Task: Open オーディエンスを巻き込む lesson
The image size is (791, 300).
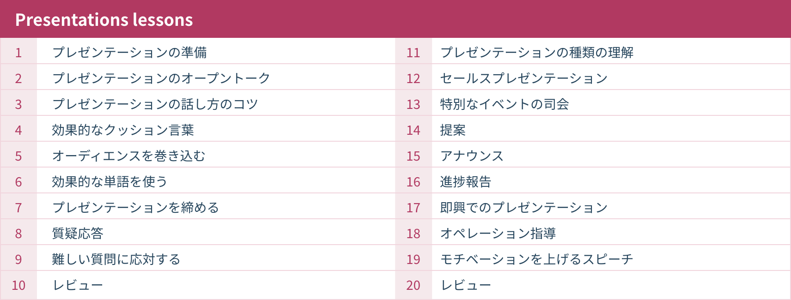Action: pos(128,156)
